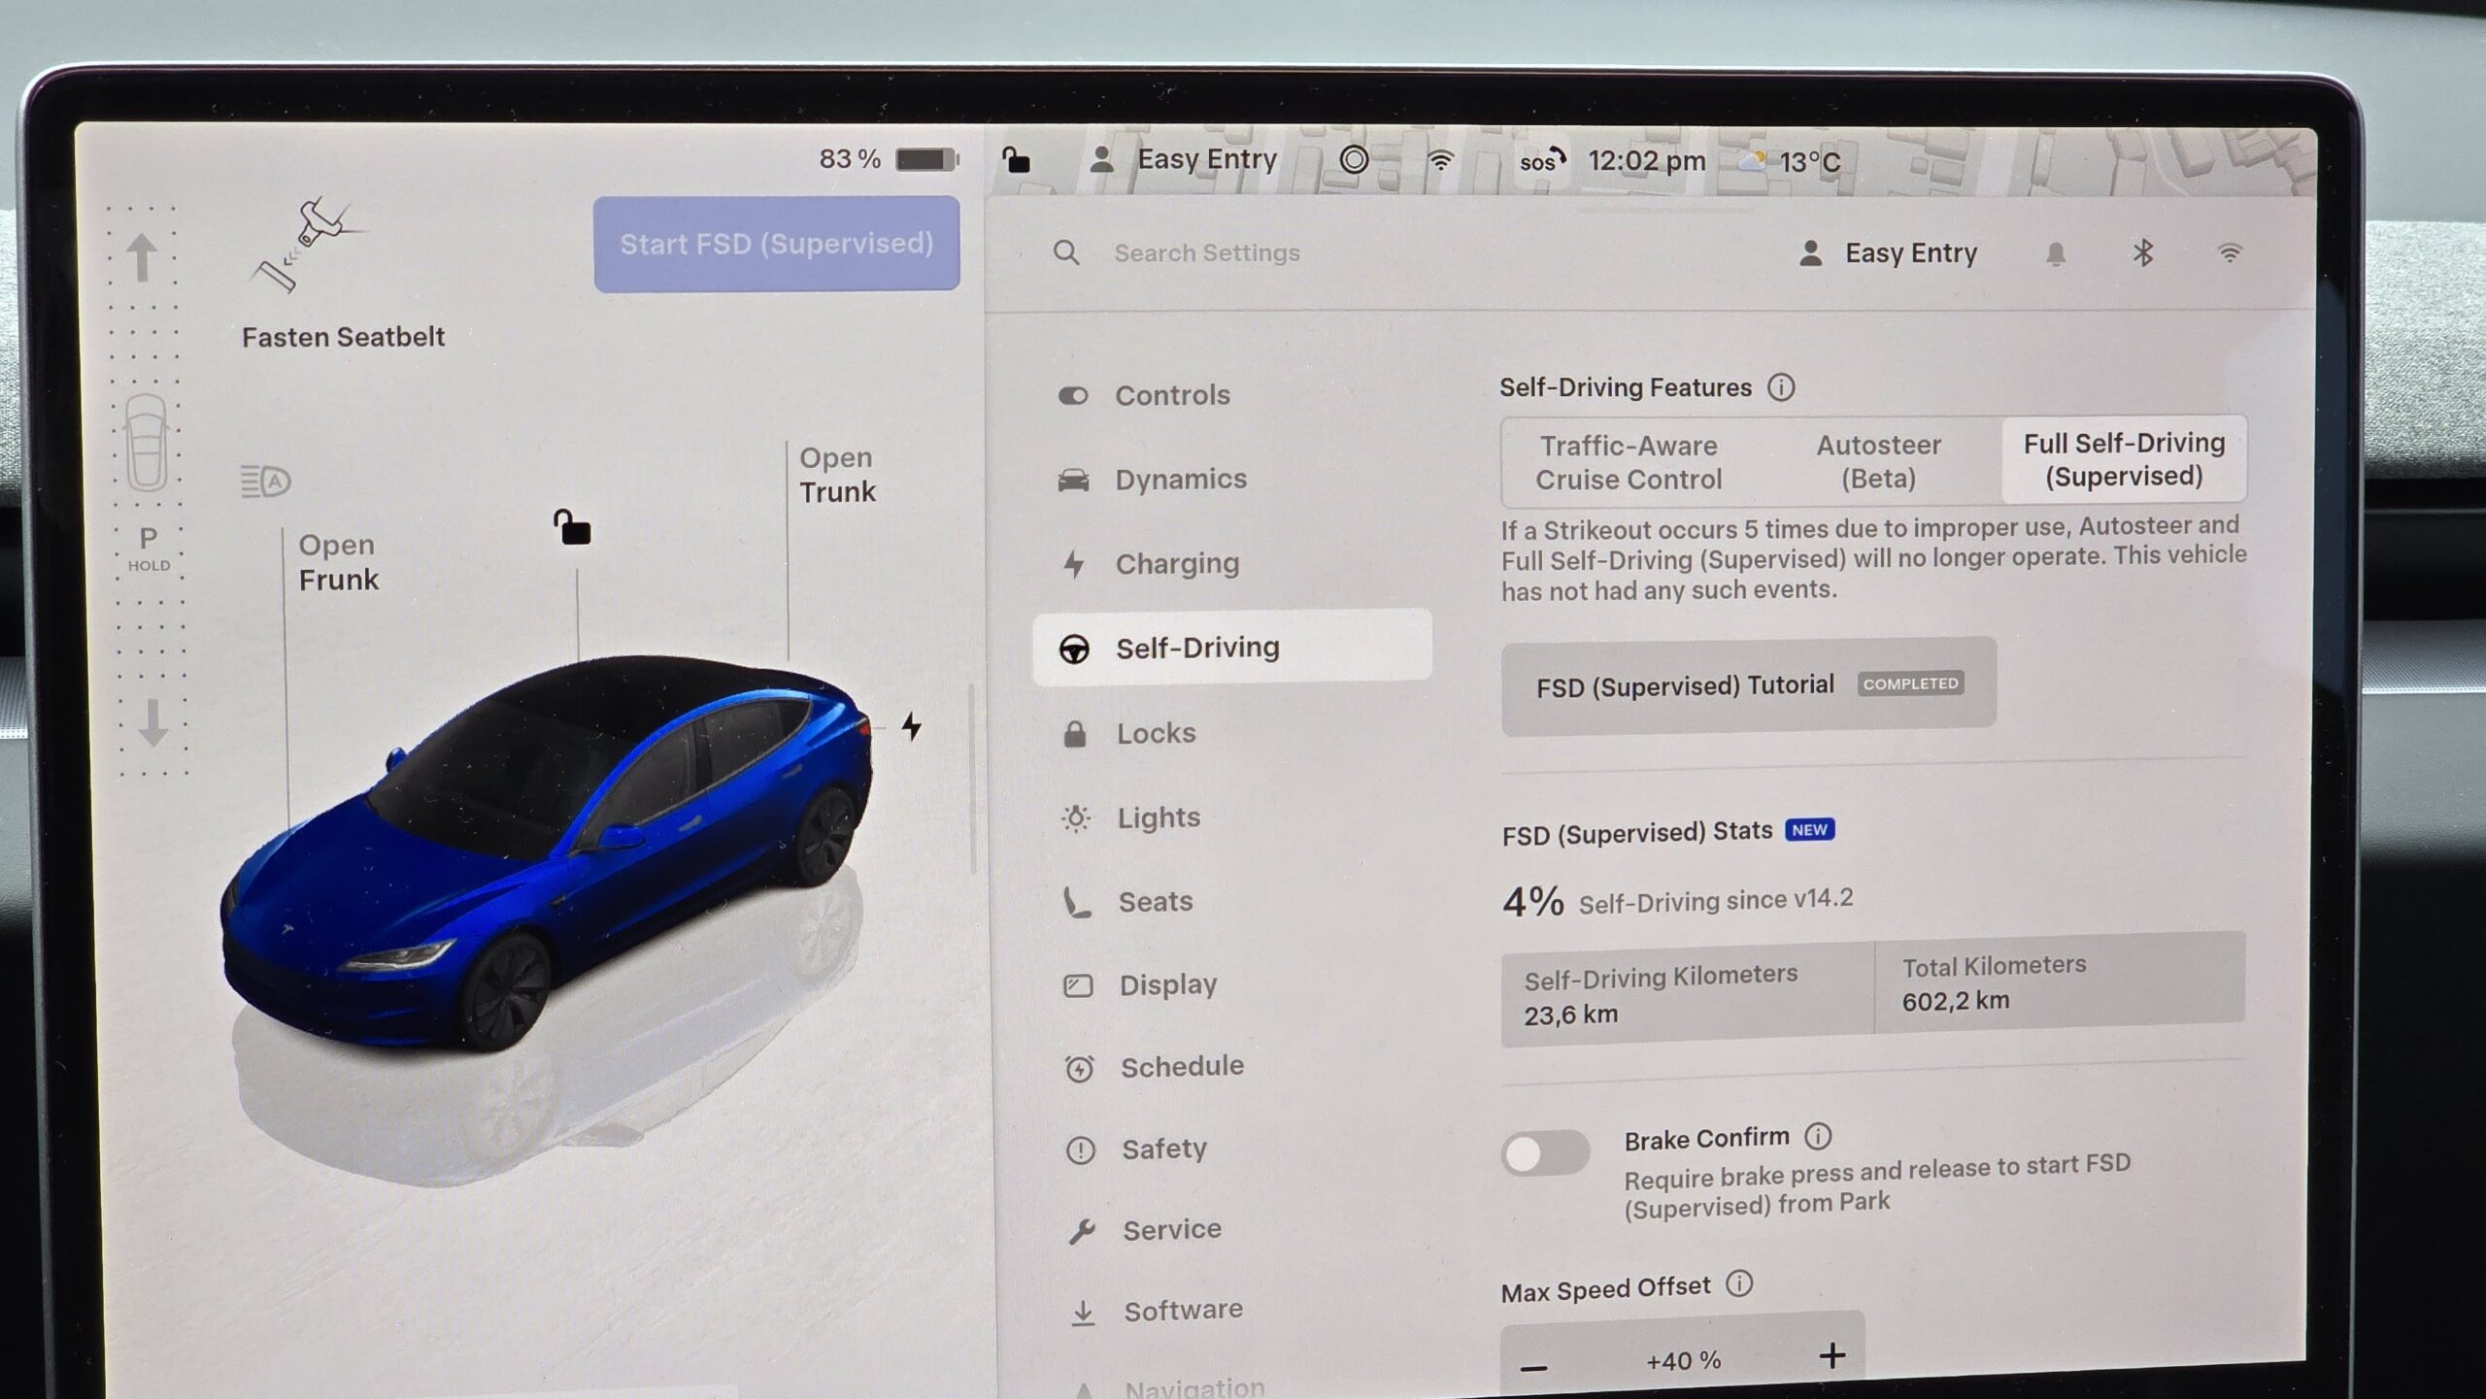Select Traffic-Aware Cruise Control option

click(1629, 462)
